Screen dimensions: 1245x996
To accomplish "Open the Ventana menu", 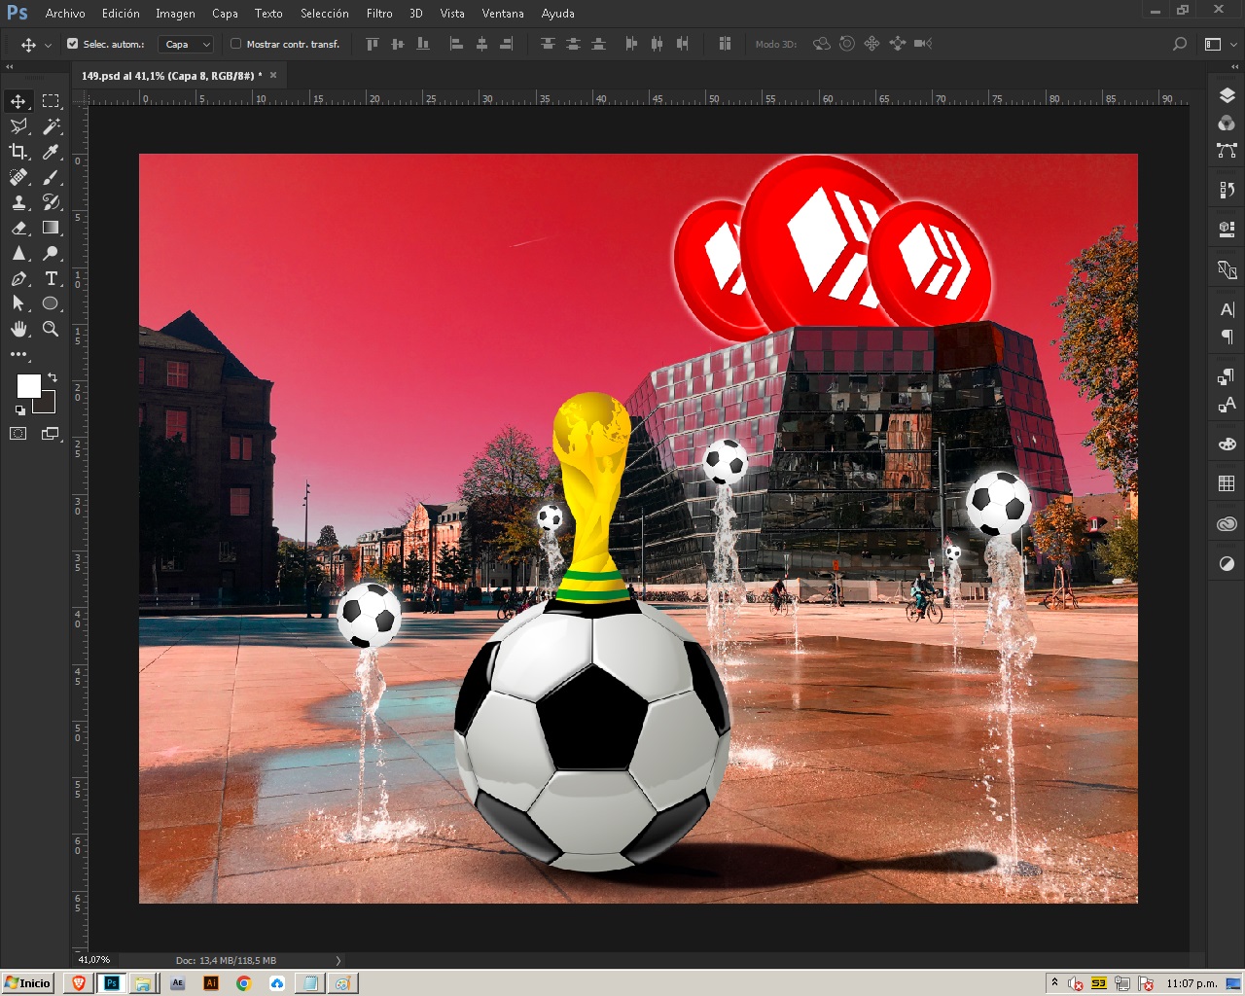I will point(503,14).
